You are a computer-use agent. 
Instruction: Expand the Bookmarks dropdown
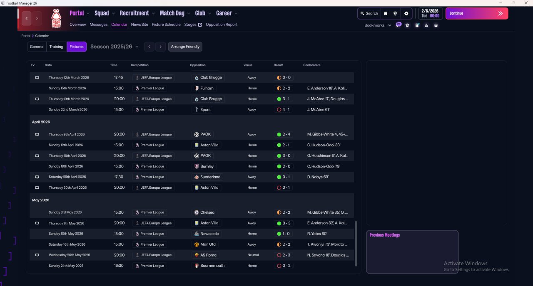point(378,25)
